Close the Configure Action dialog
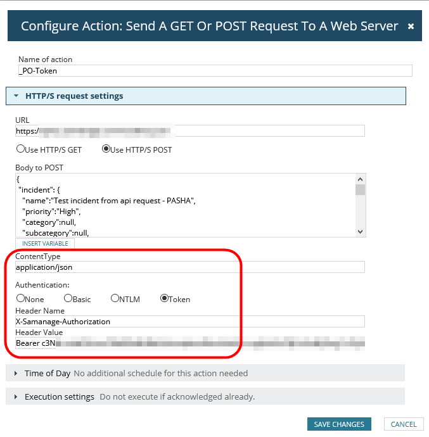This screenshot has height=437, width=429. pyautogui.click(x=411, y=27)
